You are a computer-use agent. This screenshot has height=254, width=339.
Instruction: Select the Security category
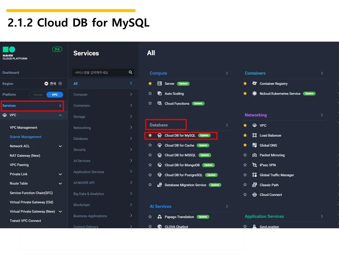pos(103,150)
